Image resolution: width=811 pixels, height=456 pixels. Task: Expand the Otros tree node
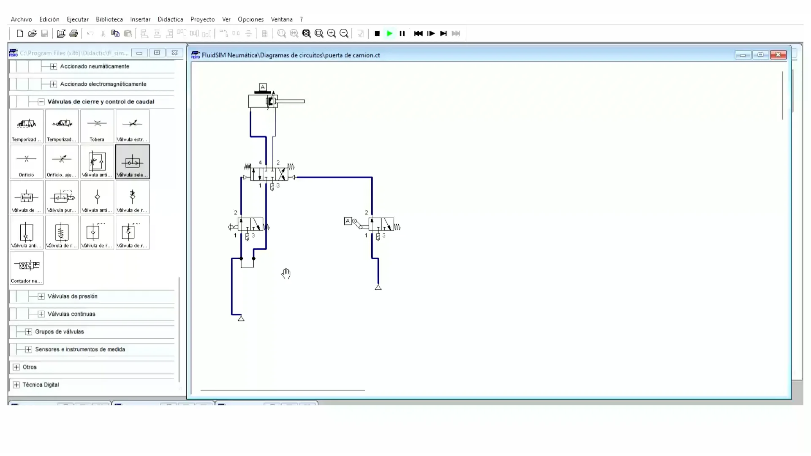coord(16,367)
